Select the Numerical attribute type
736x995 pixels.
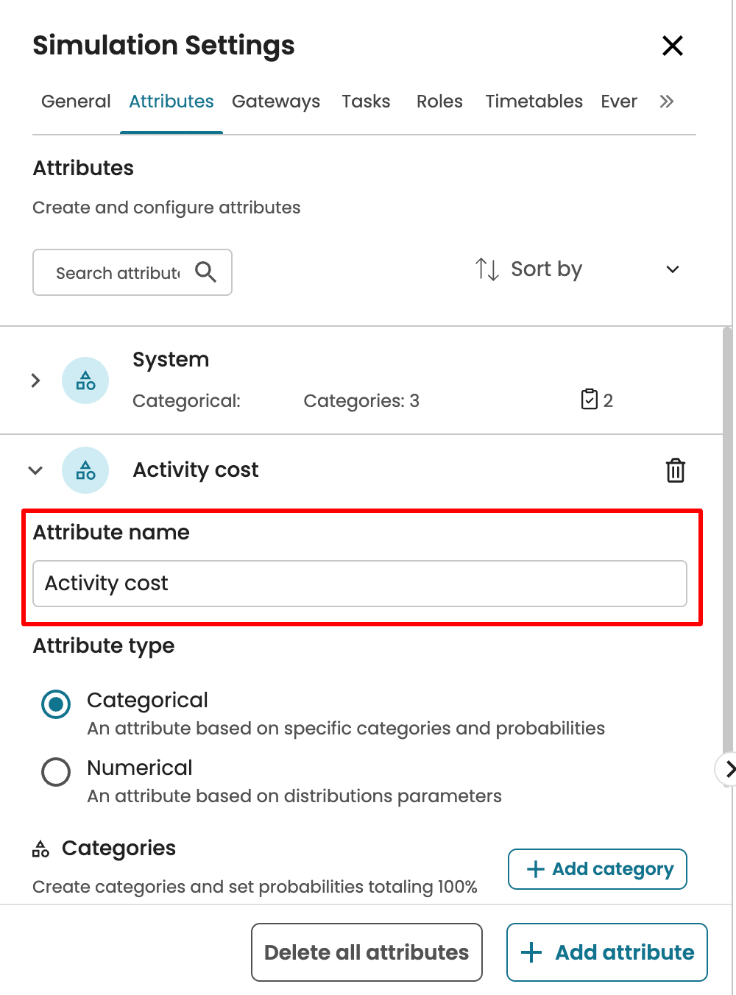pyautogui.click(x=56, y=772)
